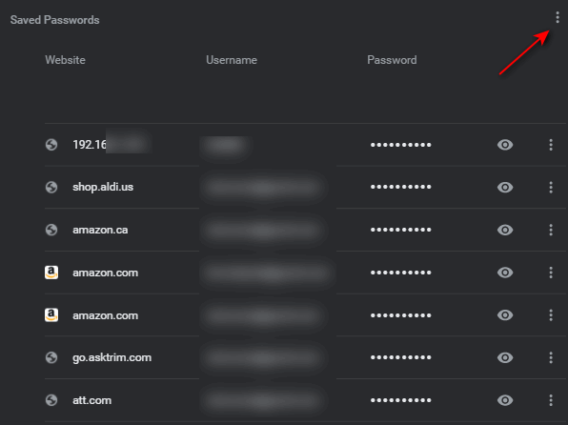Show password for att.com
Image resolution: width=568 pixels, height=425 pixels.
click(505, 400)
